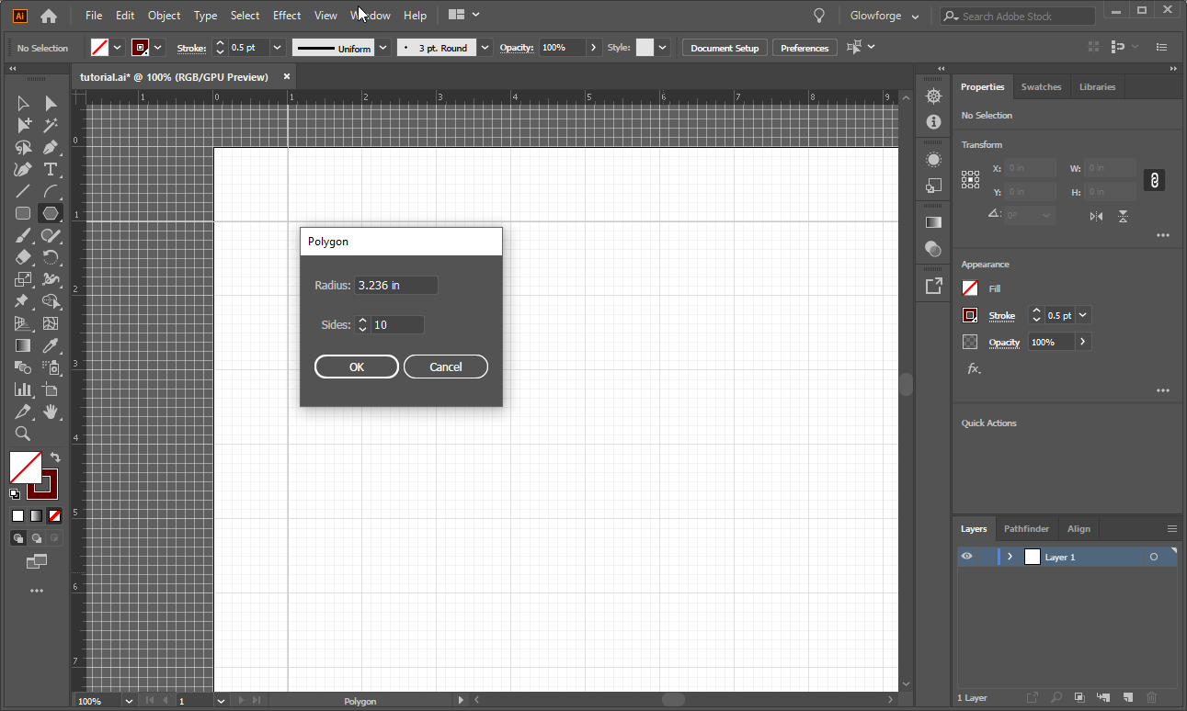Select the Artboard tool
Viewport: 1187px width, 711px height.
(51, 389)
